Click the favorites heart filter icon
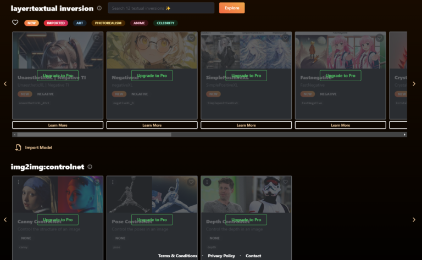 (15, 22)
